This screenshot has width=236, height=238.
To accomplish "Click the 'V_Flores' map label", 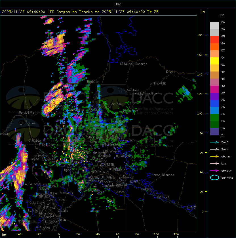I will tap(43, 228).
